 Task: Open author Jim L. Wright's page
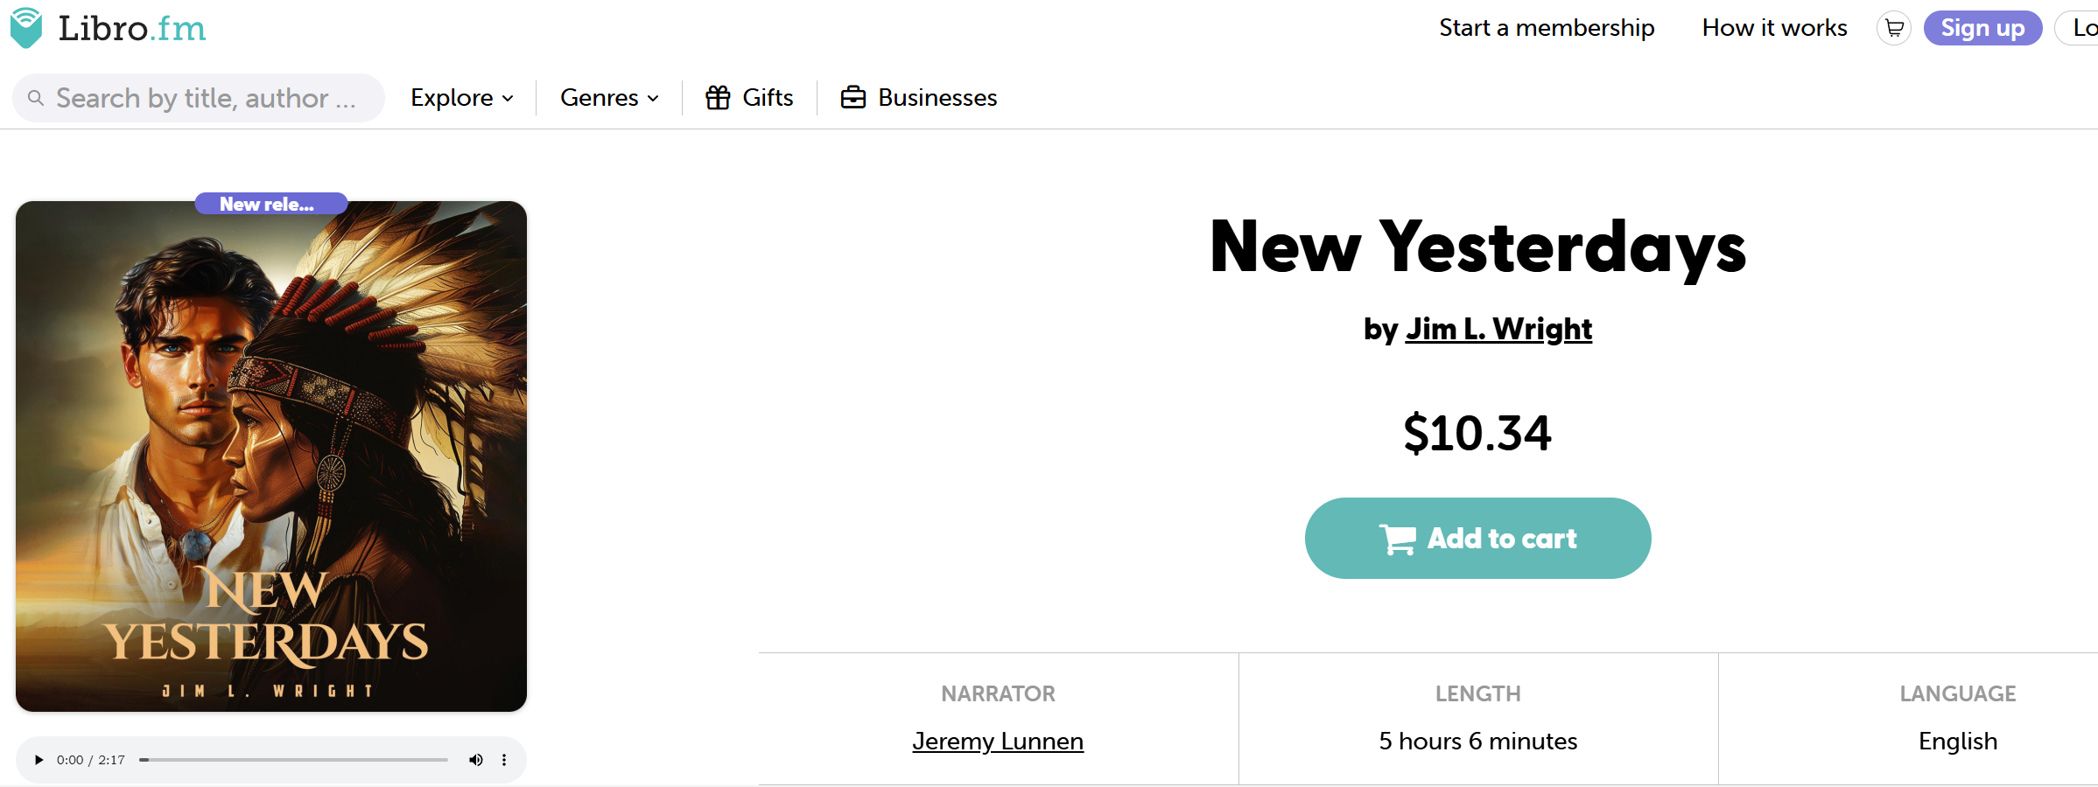1498,329
